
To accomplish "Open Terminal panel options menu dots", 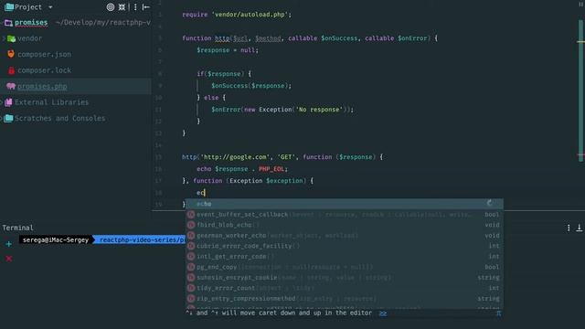I will 569,228.
